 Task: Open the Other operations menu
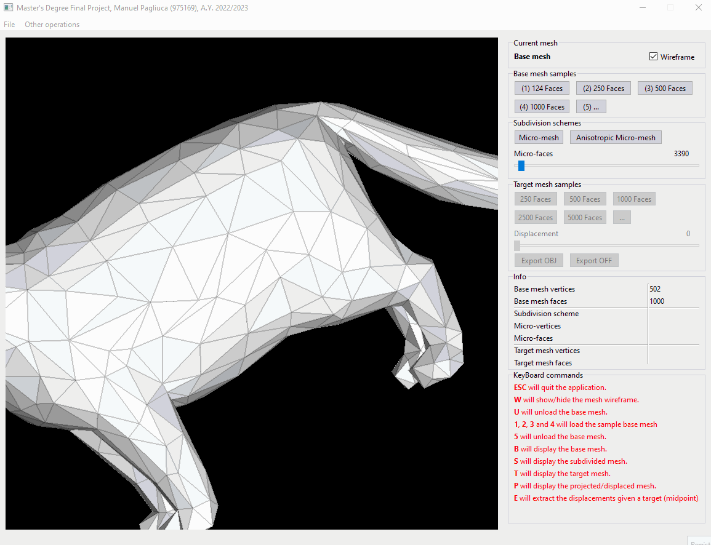coord(52,24)
